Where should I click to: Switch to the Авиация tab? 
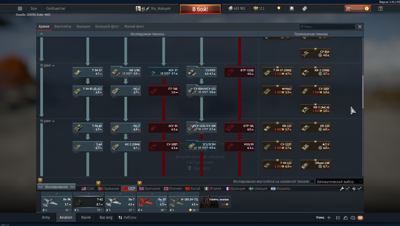pos(83,26)
